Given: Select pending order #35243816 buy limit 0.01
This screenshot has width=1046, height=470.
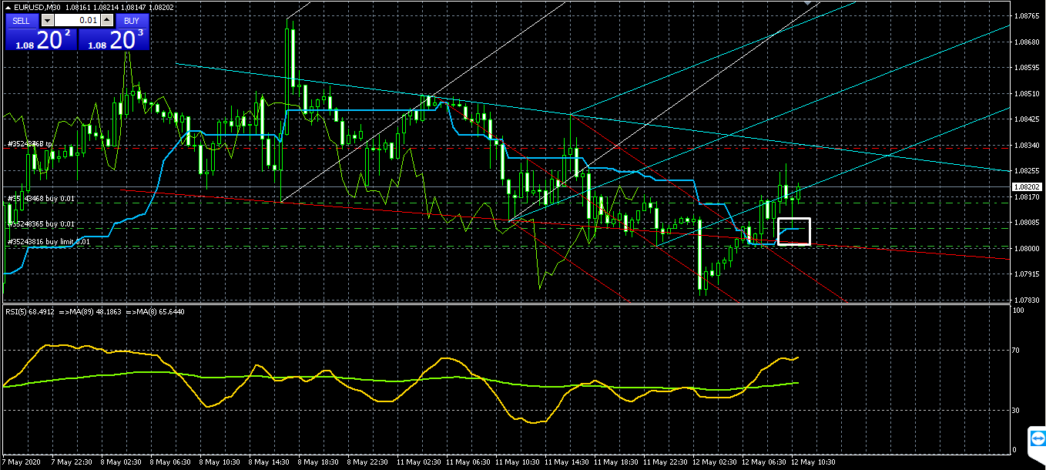Looking at the screenshot, I should click(49, 241).
